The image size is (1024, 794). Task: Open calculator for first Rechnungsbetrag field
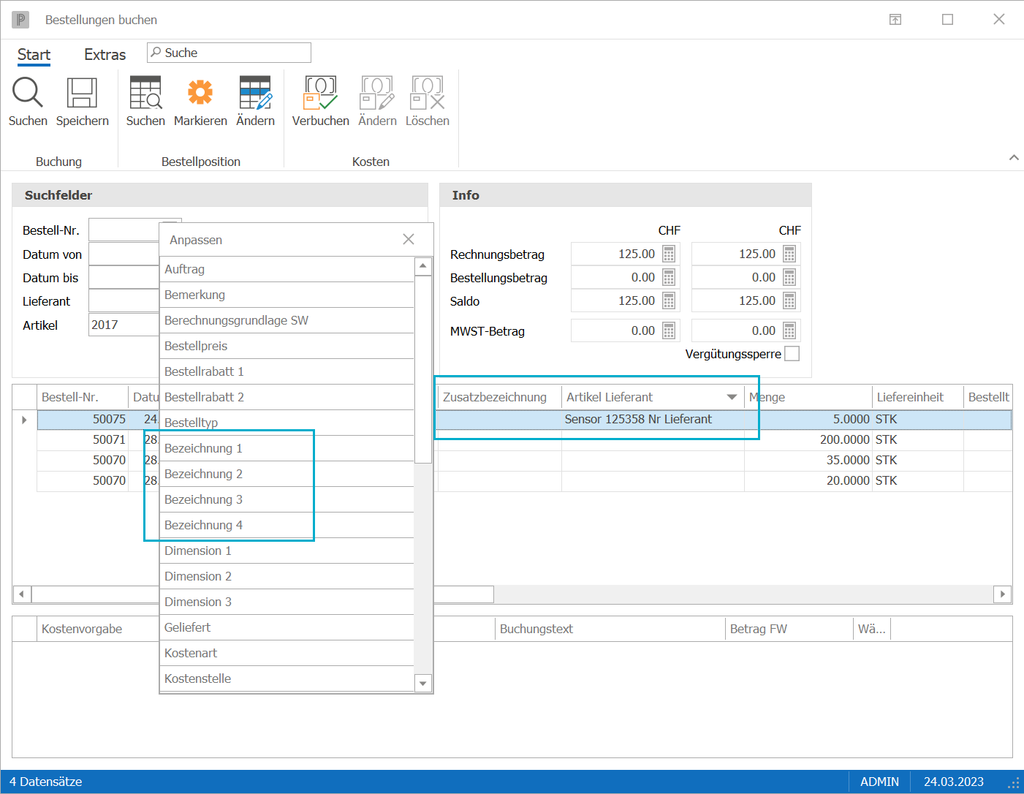[x=669, y=254]
